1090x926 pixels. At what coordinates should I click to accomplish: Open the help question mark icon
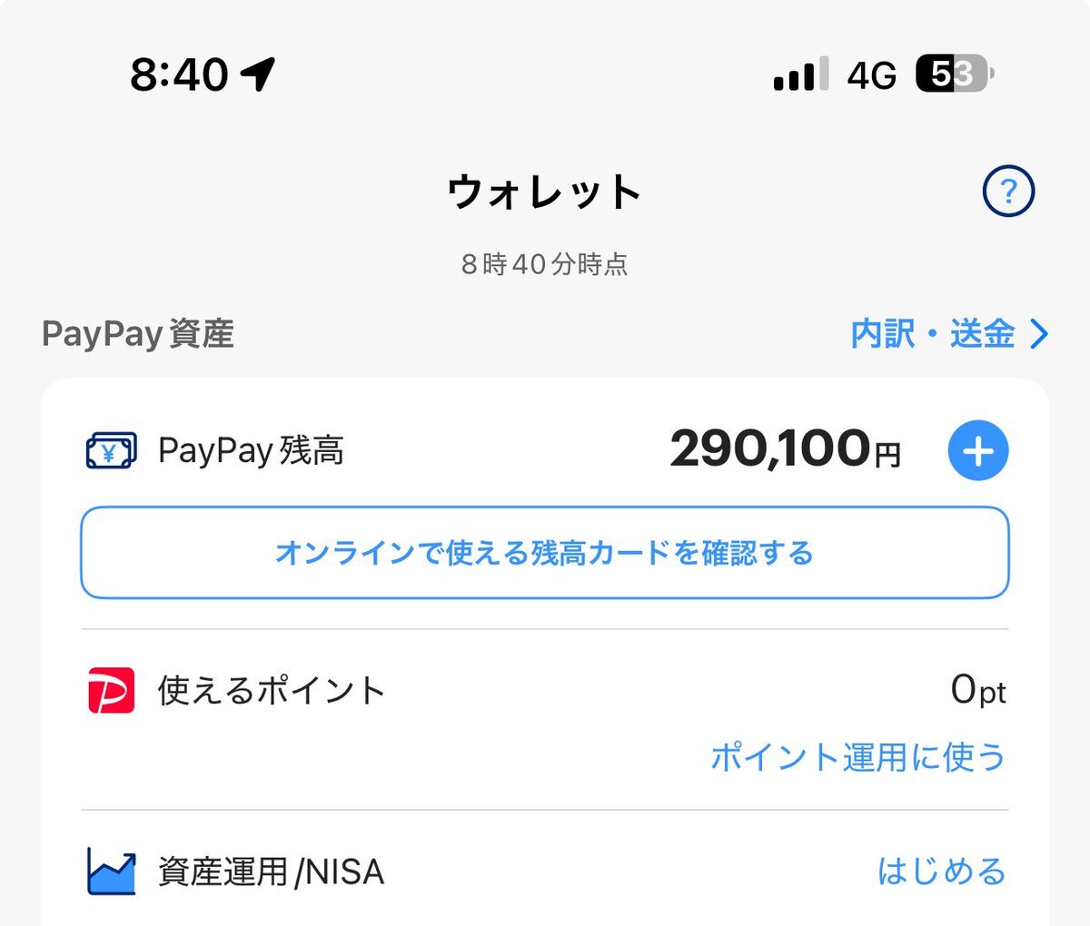[x=1008, y=191]
